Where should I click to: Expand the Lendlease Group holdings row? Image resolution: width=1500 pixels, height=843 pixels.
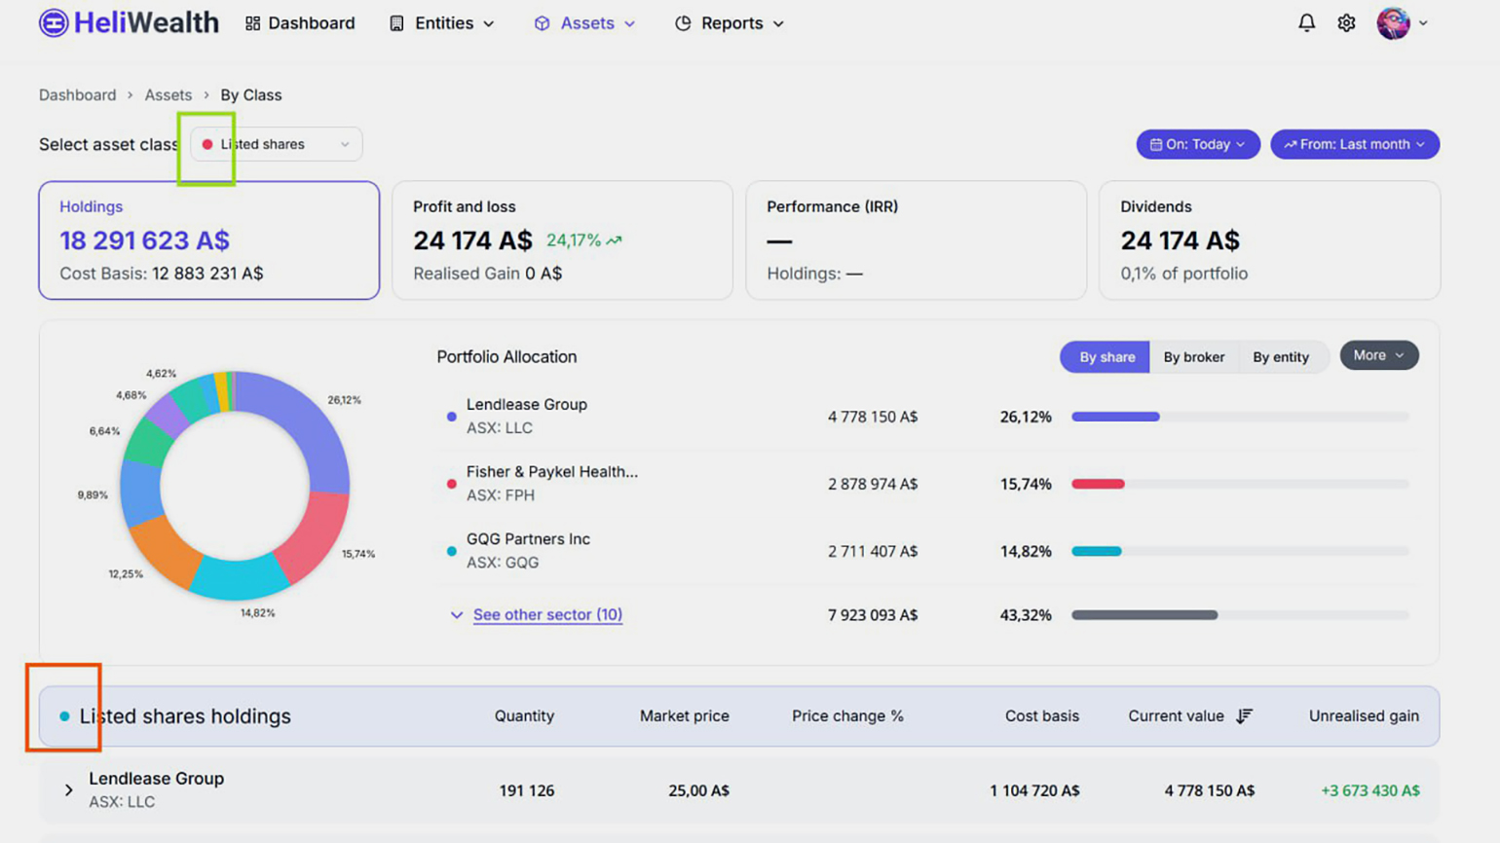coord(68,790)
